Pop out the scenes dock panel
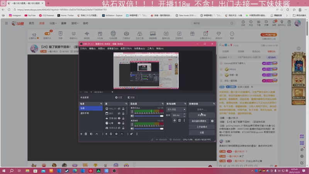The image size is (309, 174). pyautogui.click(x=101, y=104)
